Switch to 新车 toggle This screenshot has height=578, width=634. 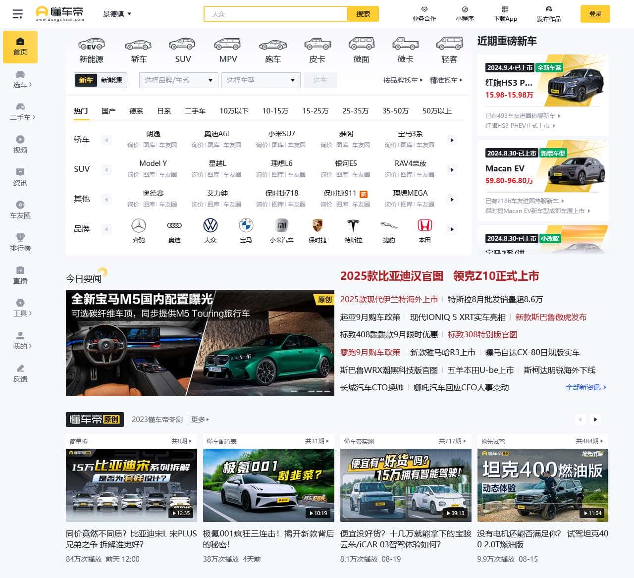pyautogui.click(x=86, y=80)
